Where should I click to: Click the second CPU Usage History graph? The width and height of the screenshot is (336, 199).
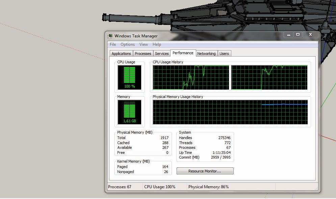click(x=269, y=77)
